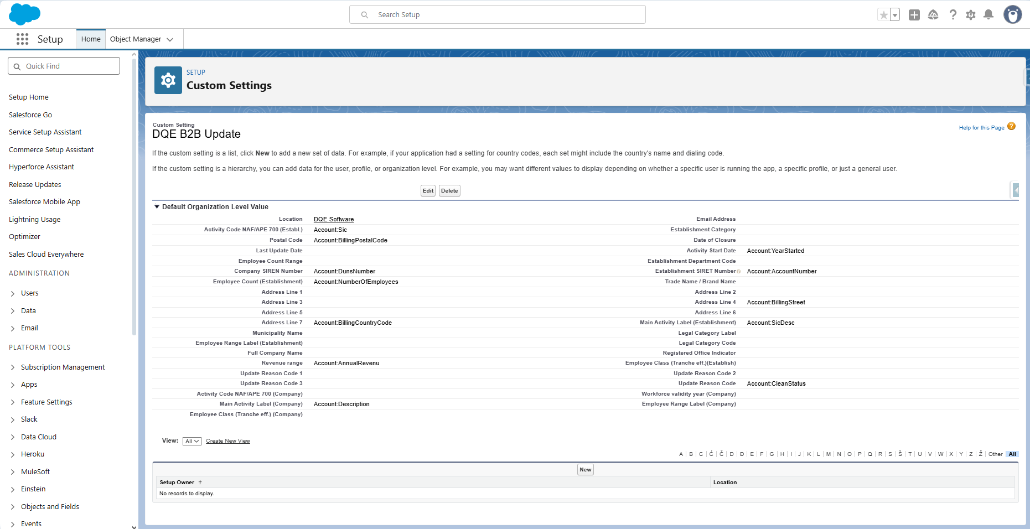The height and width of the screenshot is (529, 1030).
Task: Click the orange help icon beside Help for this Page
Action: pos(1011,126)
